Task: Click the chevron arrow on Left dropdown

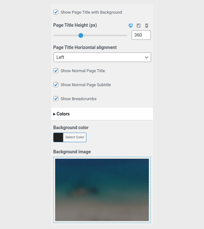Action: (147, 57)
